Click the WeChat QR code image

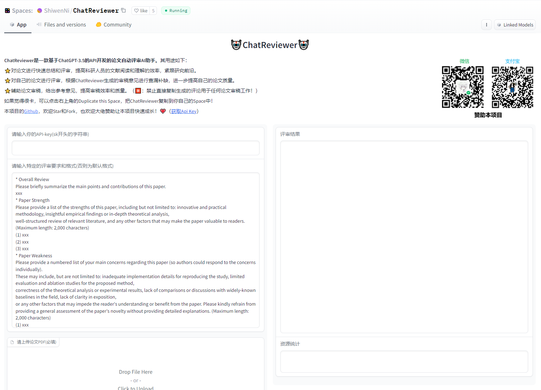[x=463, y=87]
